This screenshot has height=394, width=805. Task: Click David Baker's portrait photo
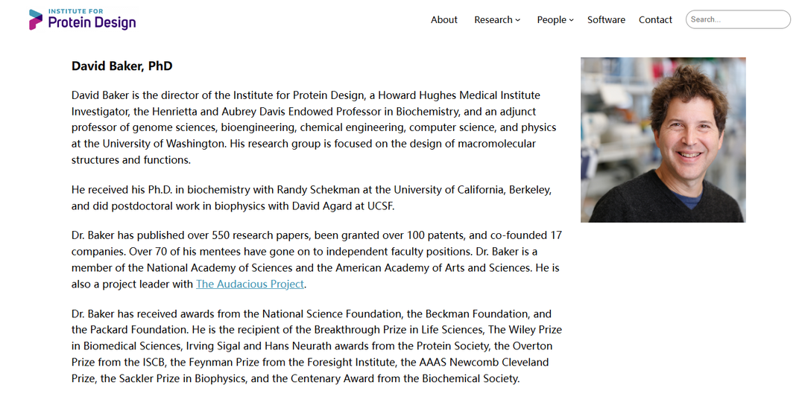click(x=663, y=140)
